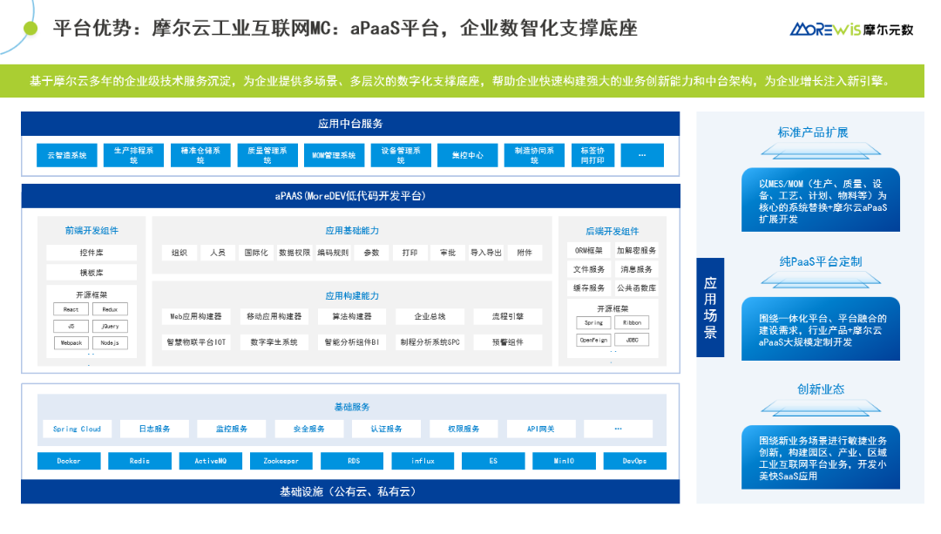Click the 公共函数库 box

tap(636, 288)
